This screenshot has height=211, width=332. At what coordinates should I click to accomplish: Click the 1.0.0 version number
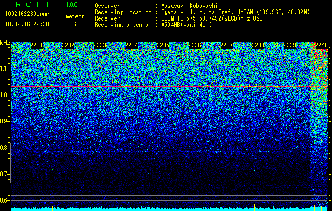tap(72, 5)
